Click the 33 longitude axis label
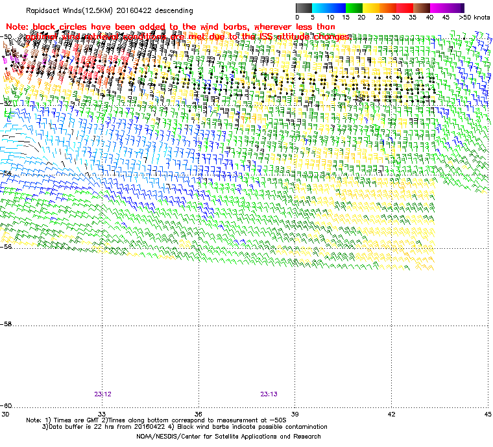Image resolution: width=493 pixels, height=447 pixels. [x=102, y=415]
